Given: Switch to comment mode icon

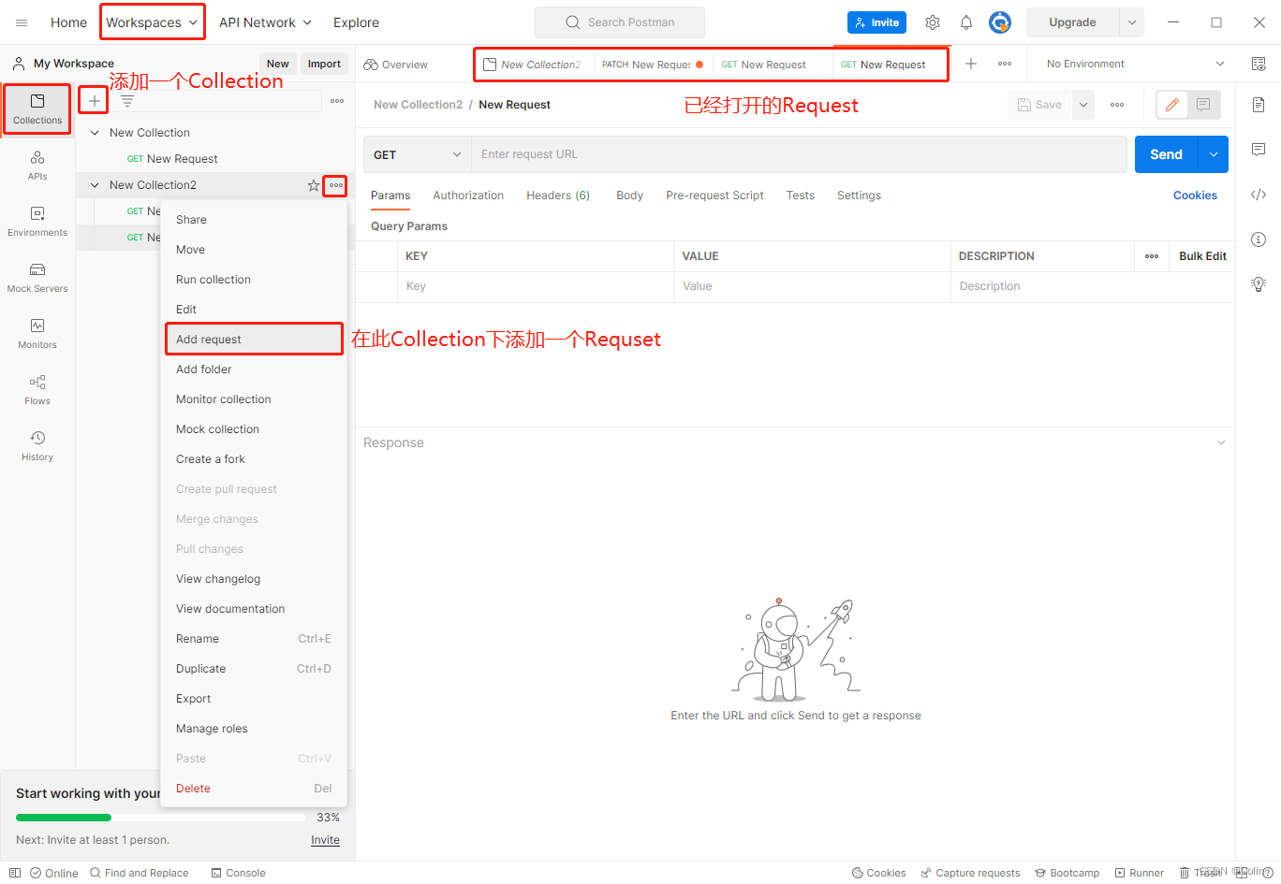Looking at the screenshot, I should [1204, 105].
